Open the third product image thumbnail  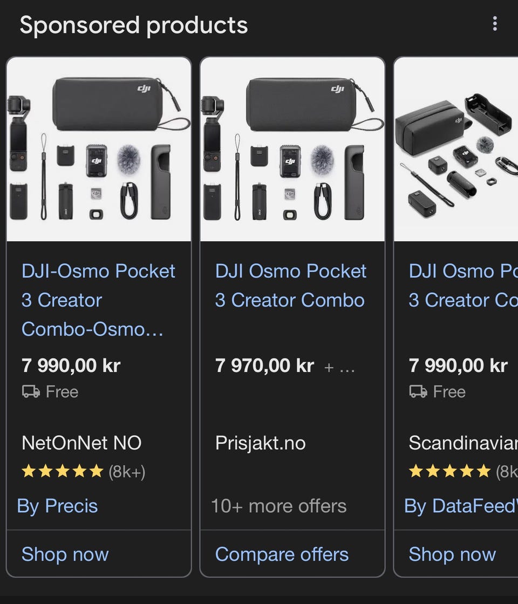point(456,149)
